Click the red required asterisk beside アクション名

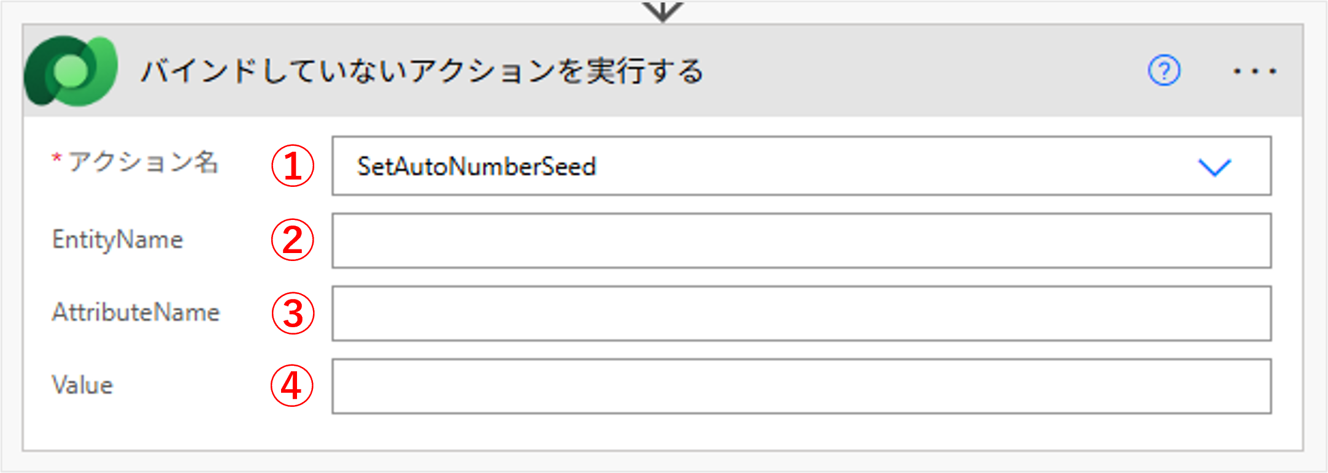coord(56,159)
